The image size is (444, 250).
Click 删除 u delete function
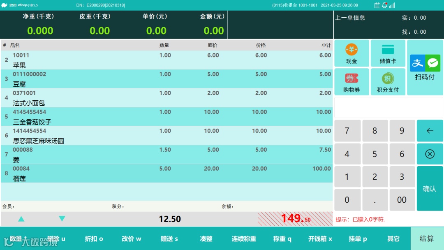coord(56,238)
